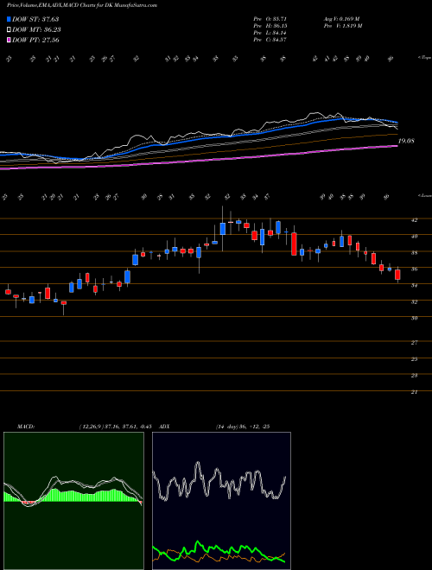Screen dimensions: 432x570
Task: Click the ADX (14 day) parameter values
Action: 243,427
